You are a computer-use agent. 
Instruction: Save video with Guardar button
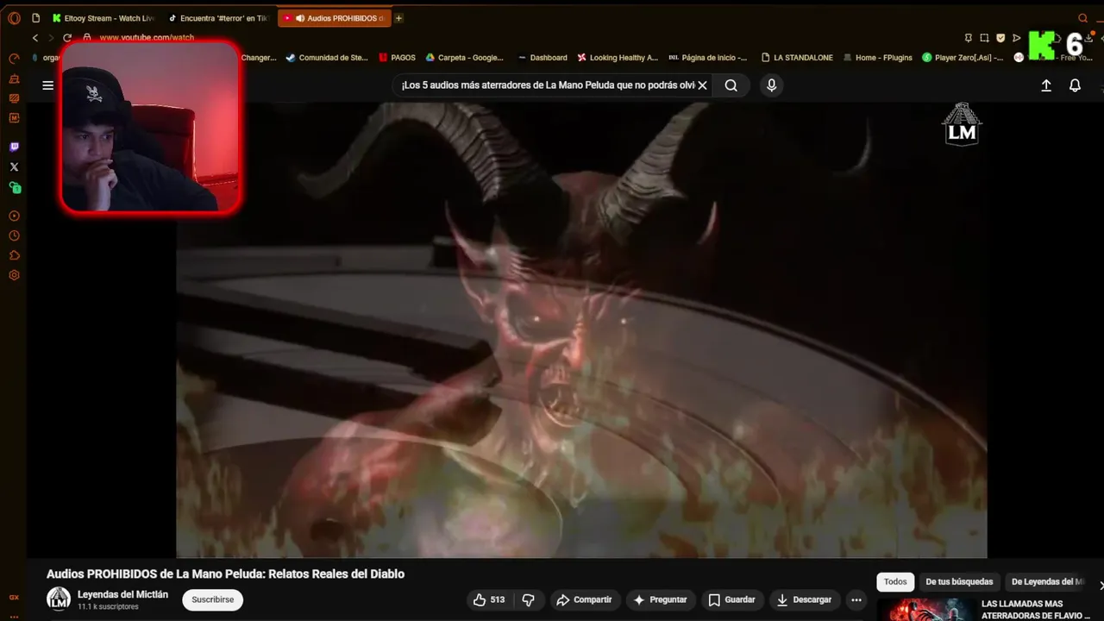point(731,599)
